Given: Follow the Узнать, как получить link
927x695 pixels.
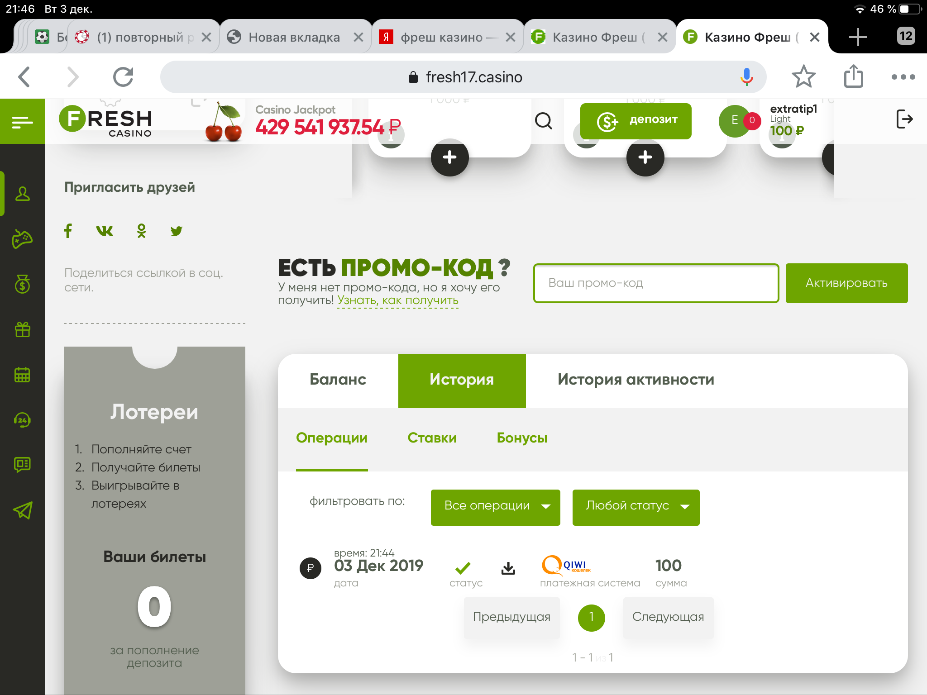Looking at the screenshot, I should (x=397, y=300).
